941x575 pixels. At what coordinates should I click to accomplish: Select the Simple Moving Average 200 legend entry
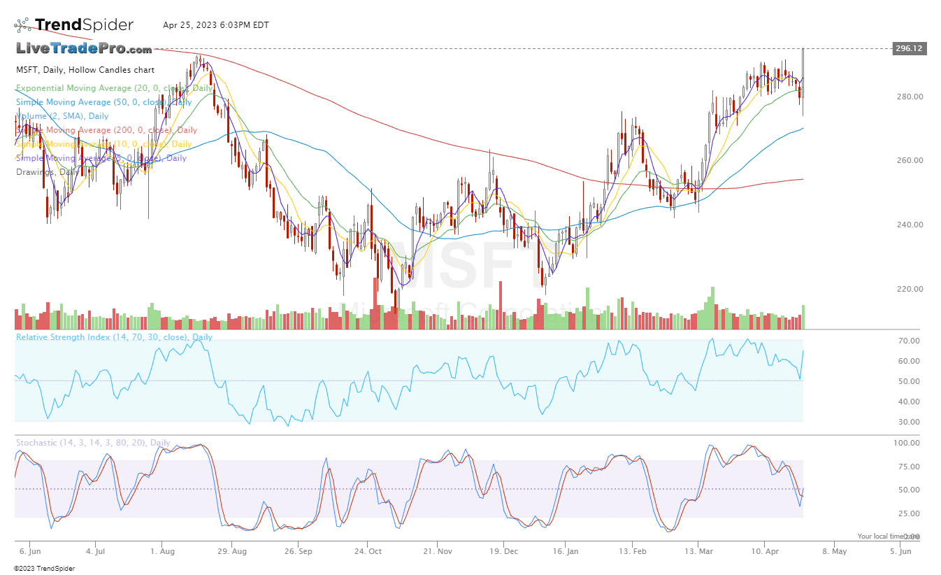106,130
